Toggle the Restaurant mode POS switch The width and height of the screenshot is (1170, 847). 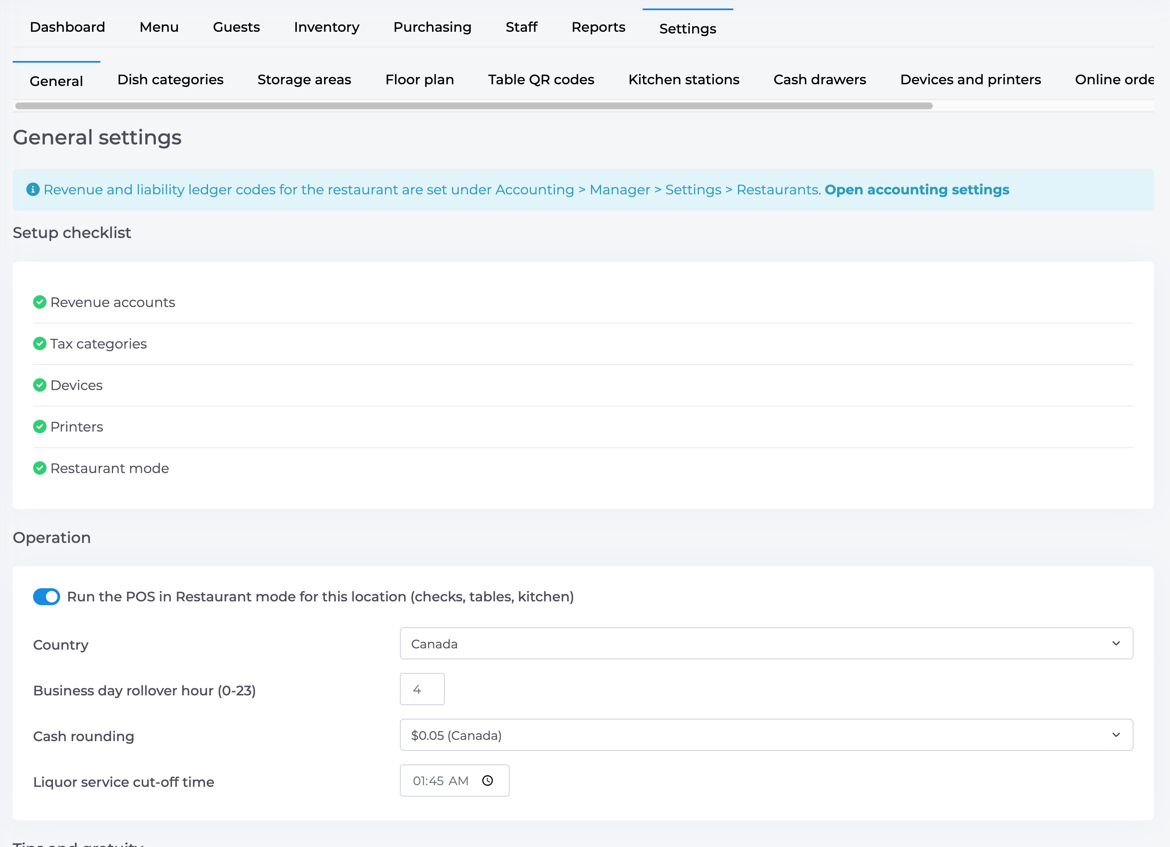47,597
